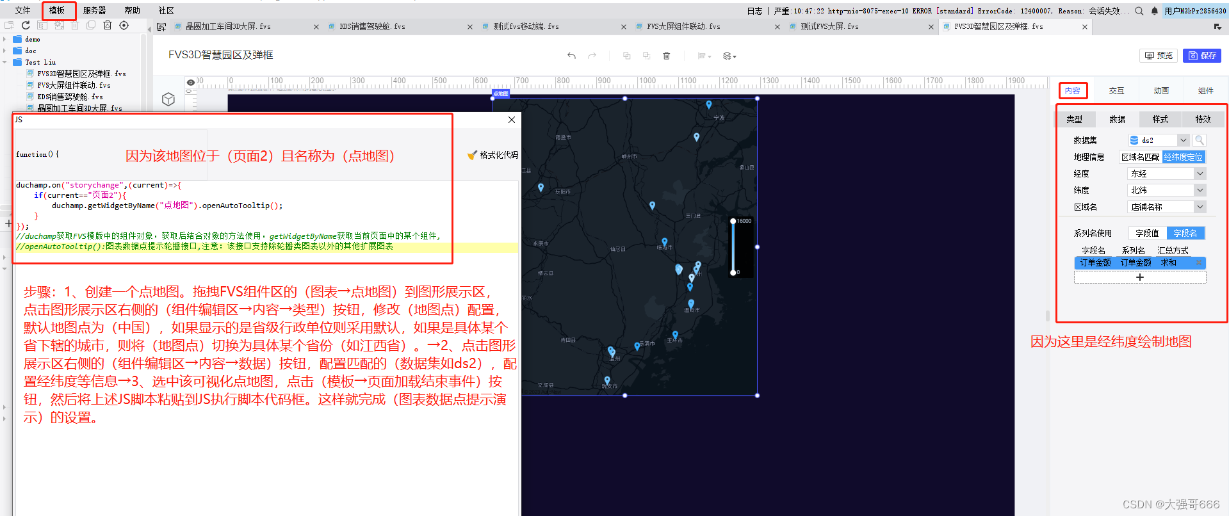Click the redo arrow in the canvas toolbar
Screen dimensions: 1229x516
[592, 56]
